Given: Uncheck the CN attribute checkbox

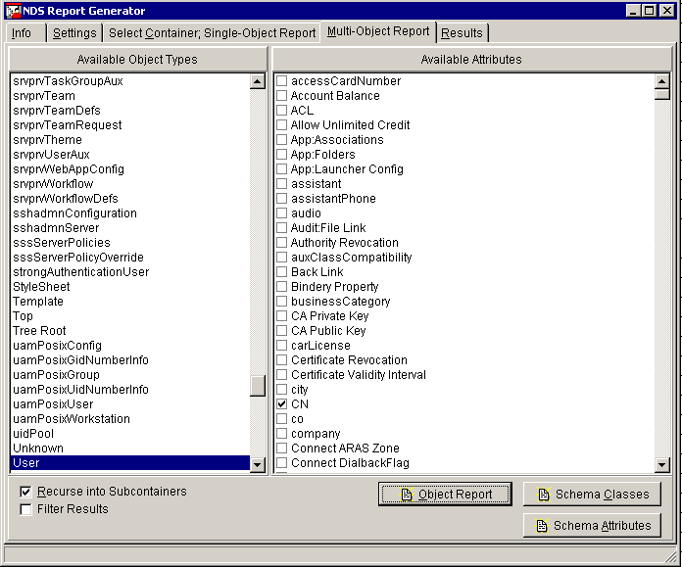Looking at the screenshot, I should [x=282, y=403].
